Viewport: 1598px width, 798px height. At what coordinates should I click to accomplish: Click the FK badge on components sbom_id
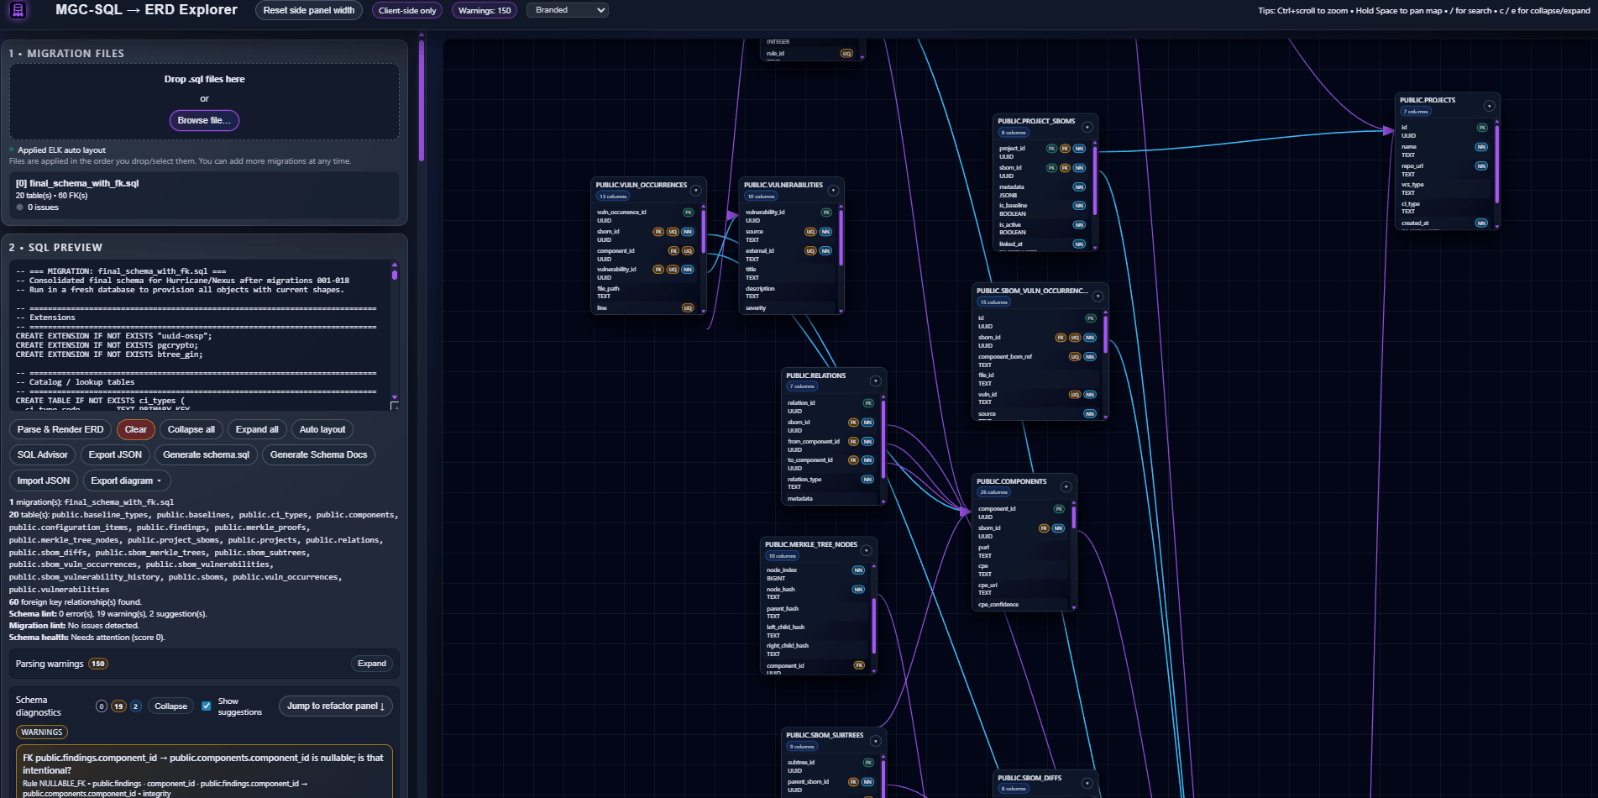(x=1044, y=528)
